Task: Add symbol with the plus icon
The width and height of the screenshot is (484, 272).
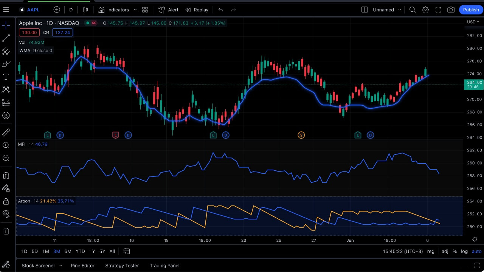Action: [x=57, y=10]
